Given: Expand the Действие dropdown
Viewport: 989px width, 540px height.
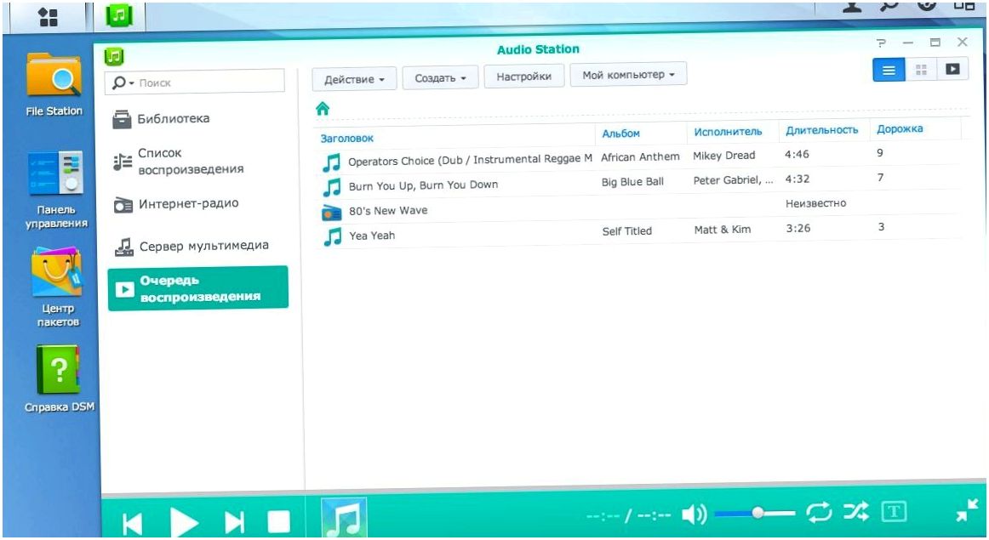Looking at the screenshot, I should pos(354,79).
